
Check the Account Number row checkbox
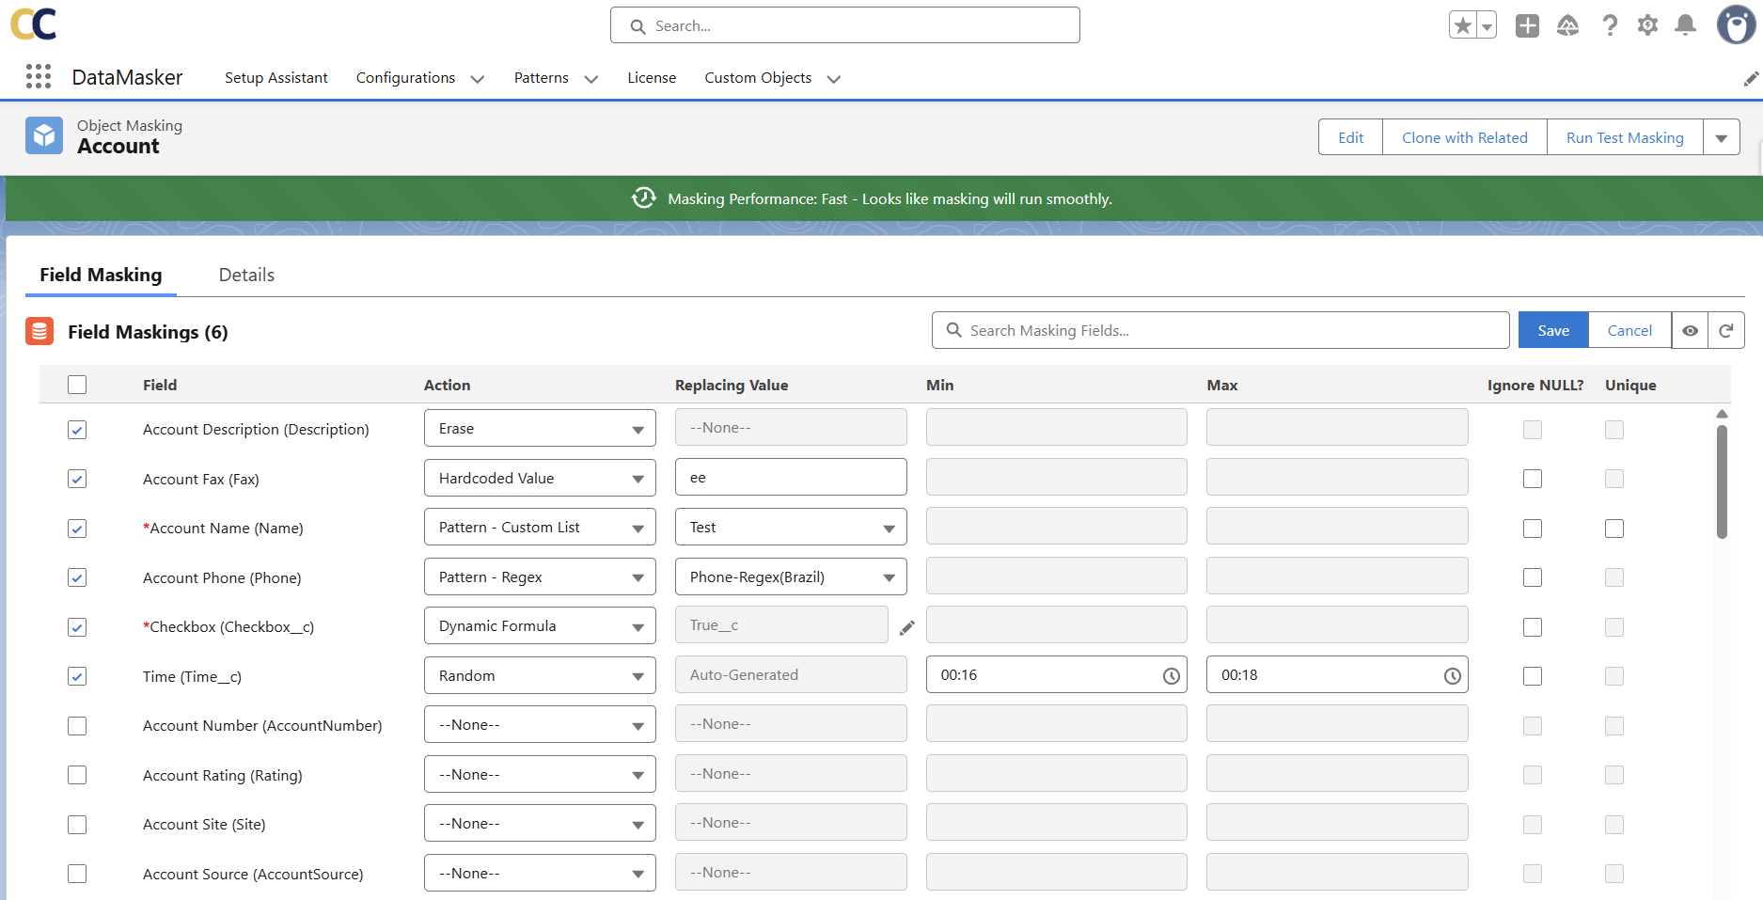[x=76, y=725]
